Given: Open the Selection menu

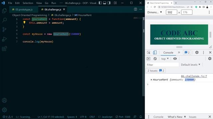Looking at the screenshot, I should 28,3.
